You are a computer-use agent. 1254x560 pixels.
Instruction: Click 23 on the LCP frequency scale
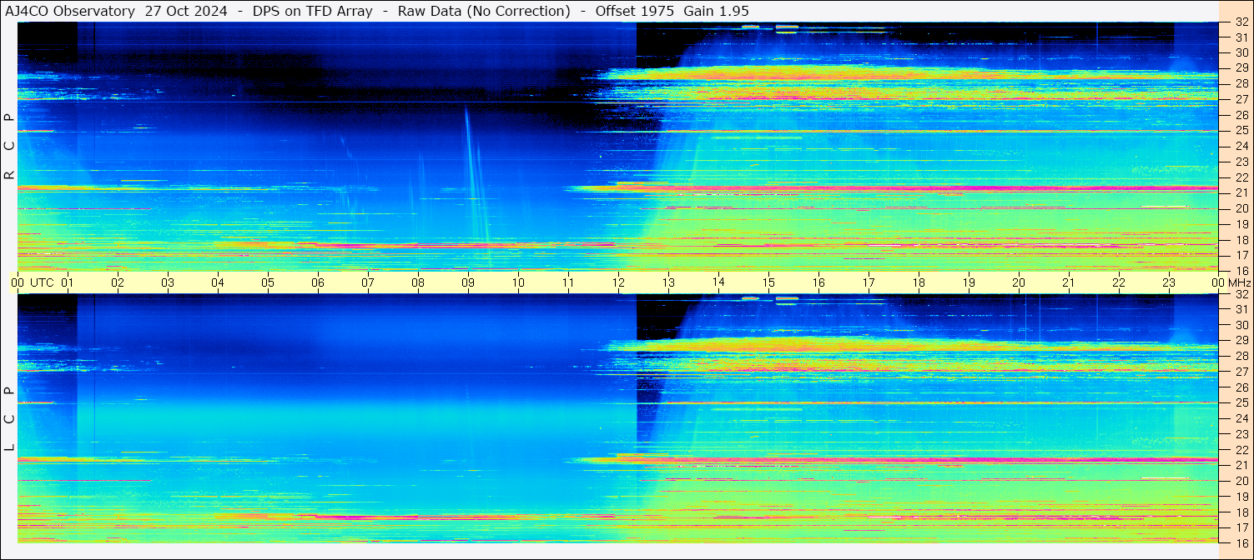tap(1241, 434)
